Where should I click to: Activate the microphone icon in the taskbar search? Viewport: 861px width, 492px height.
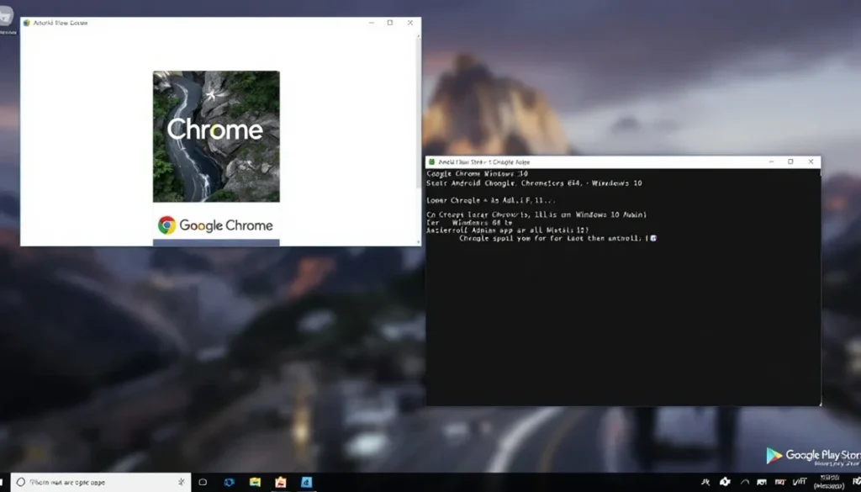[182, 482]
